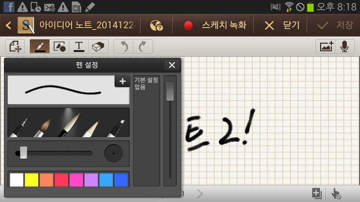Undo the last stroke
This screenshot has width=360, height=202.
click(x=124, y=47)
